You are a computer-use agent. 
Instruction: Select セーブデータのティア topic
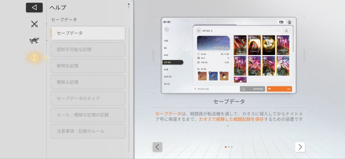tap(88, 99)
